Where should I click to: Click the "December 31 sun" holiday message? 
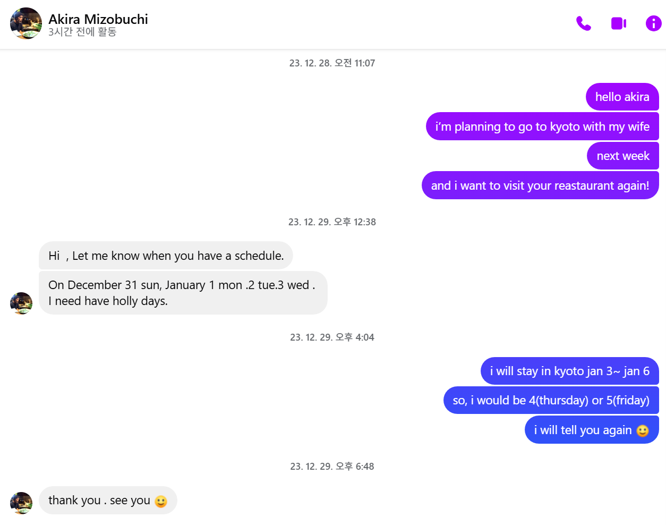tap(183, 293)
